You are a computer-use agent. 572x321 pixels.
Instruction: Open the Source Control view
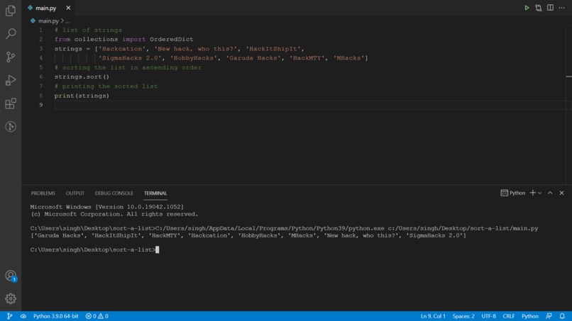(x=11, y=57)
